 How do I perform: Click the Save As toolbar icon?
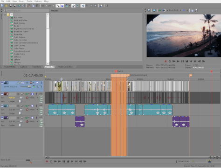click(x=15, y=6)
